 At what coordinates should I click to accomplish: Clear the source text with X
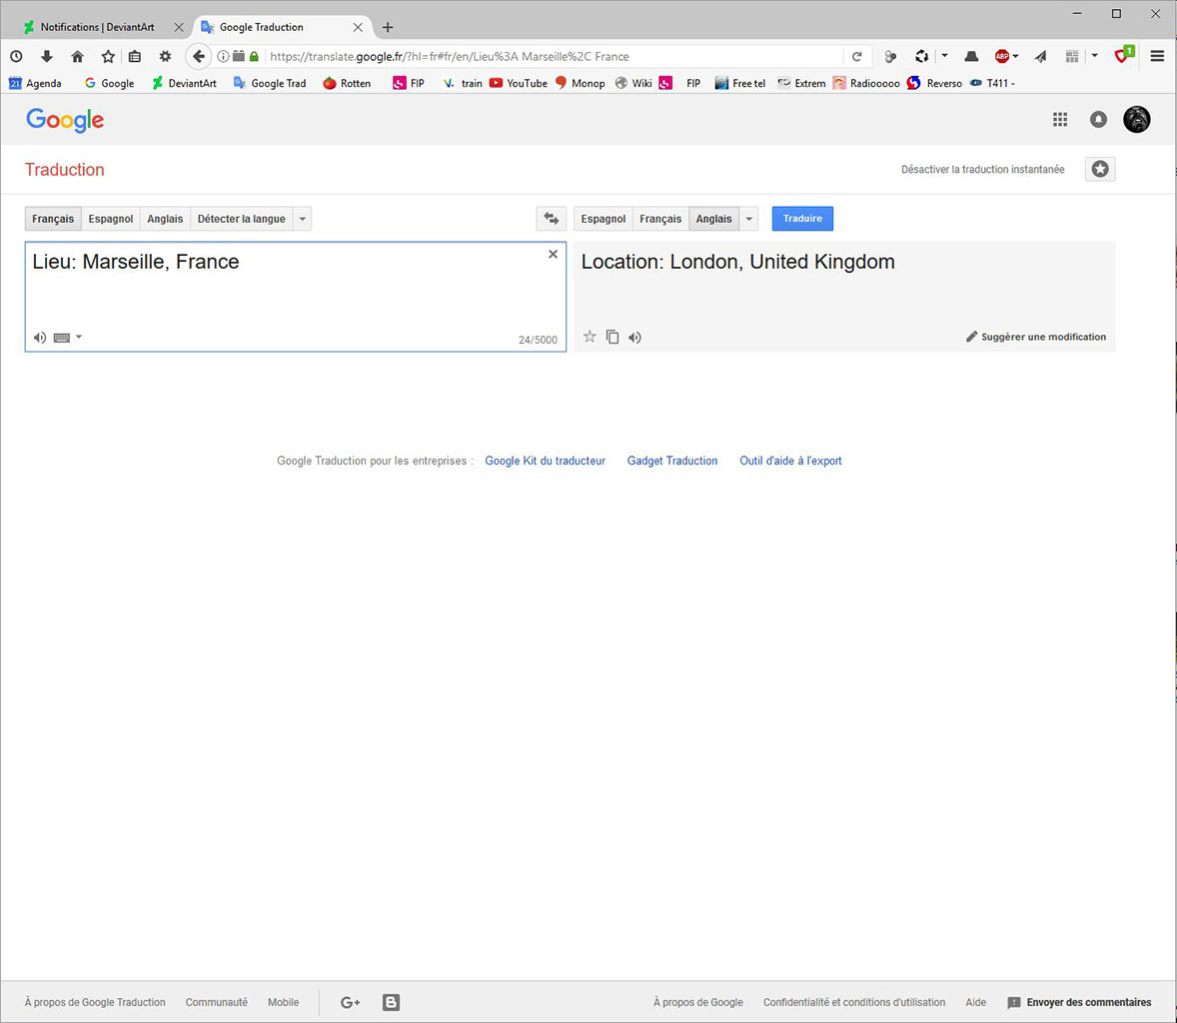[554, 255]
